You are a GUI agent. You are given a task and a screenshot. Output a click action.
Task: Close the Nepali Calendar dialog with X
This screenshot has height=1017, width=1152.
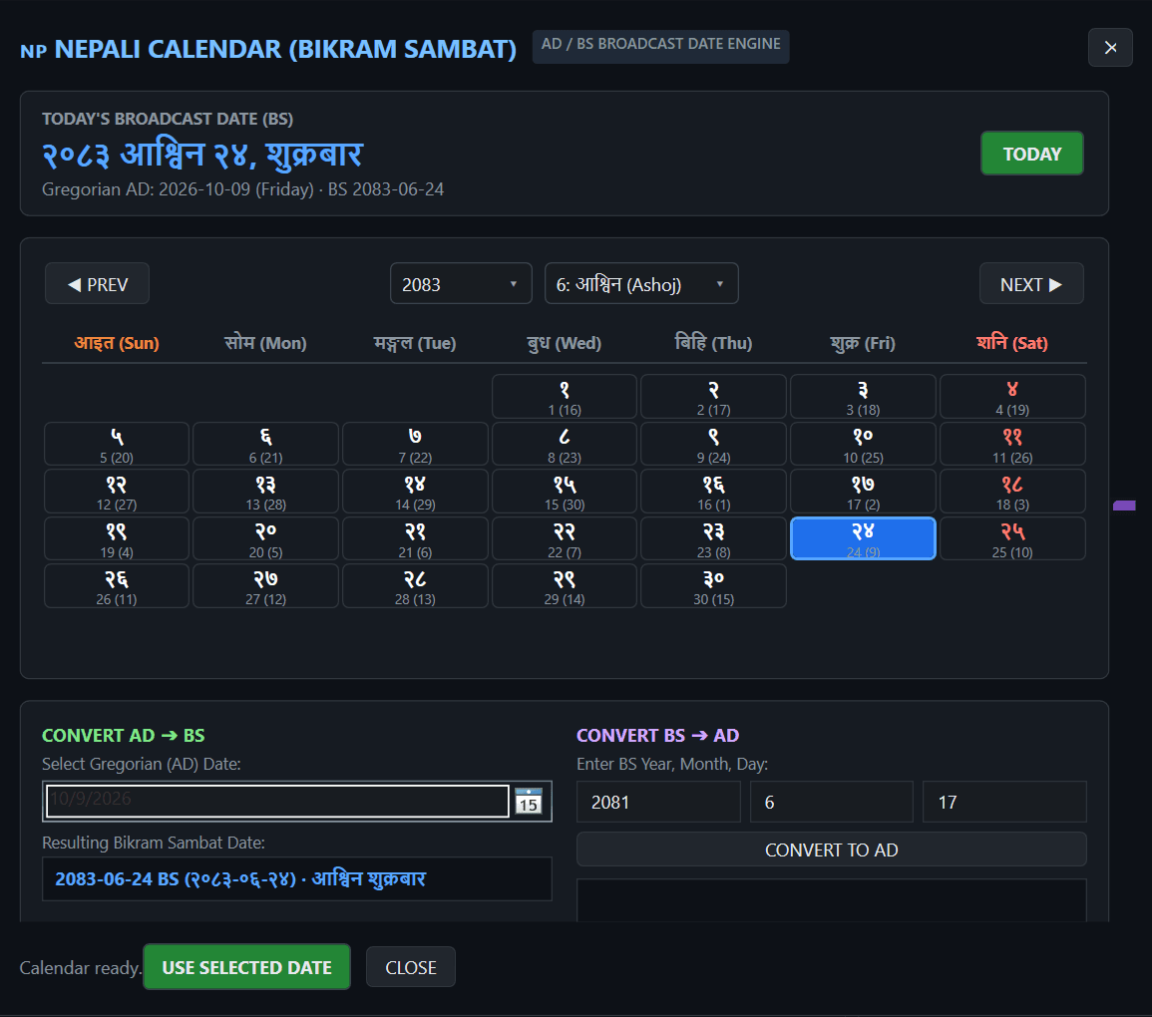pyautogui.click(x=1110, y=48)
